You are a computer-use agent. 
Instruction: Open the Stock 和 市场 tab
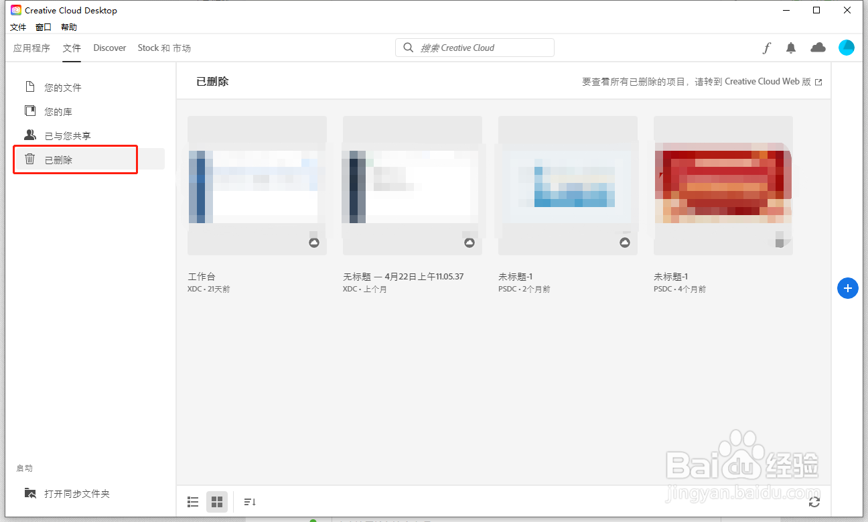(164, 48)
